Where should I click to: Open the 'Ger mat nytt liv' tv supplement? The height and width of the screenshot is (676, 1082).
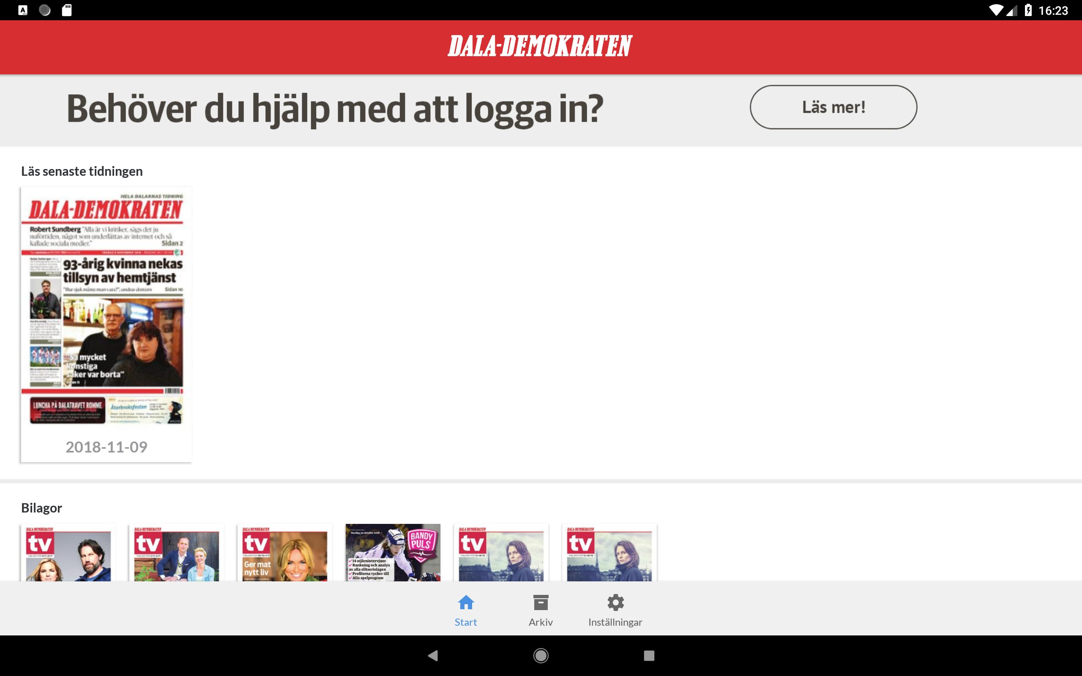click(x=285, y=553)
